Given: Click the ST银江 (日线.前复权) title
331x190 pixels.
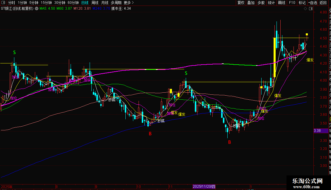Looking at the screenshot, I should (x=17, y=9).
